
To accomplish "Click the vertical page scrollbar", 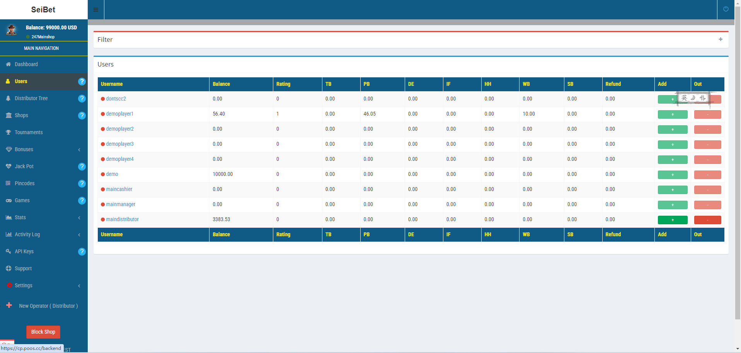I will [738, 162].
